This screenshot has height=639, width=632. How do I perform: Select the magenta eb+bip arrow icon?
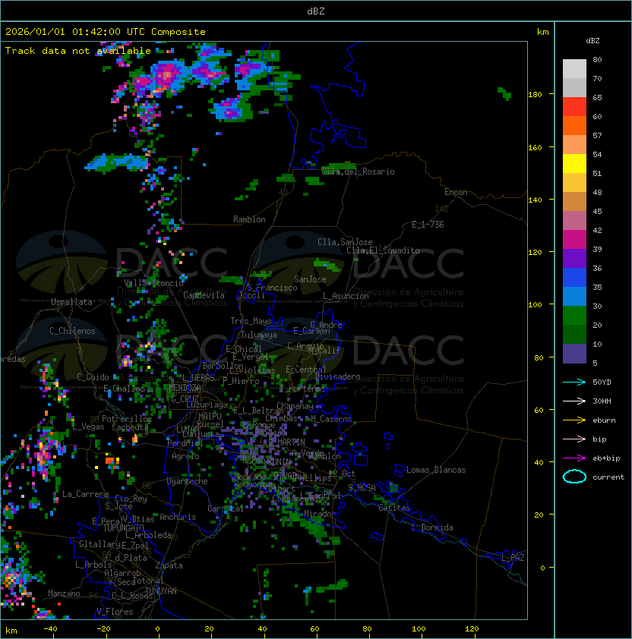click(574, 458)
